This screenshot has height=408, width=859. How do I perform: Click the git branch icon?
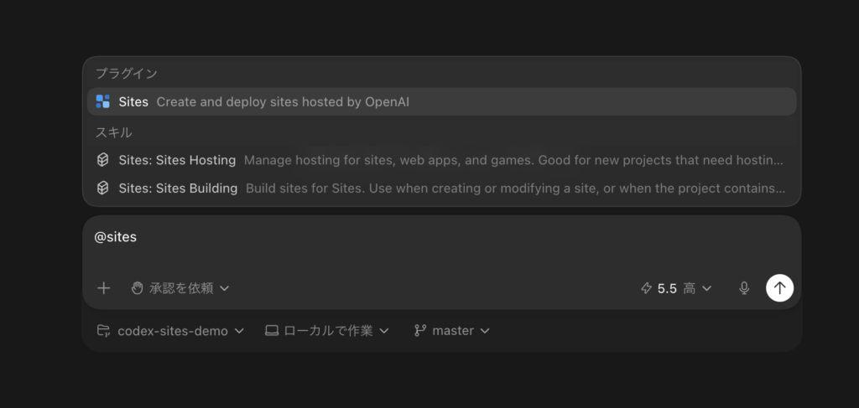(420, 330)
